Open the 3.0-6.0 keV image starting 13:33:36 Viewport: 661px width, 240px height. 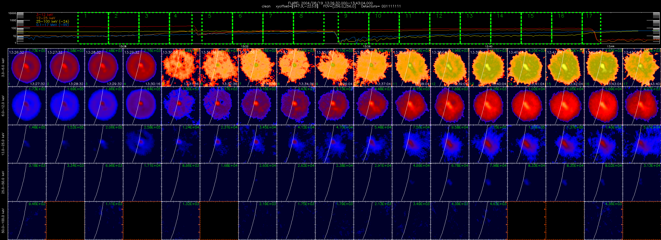(x=296, y=67)
